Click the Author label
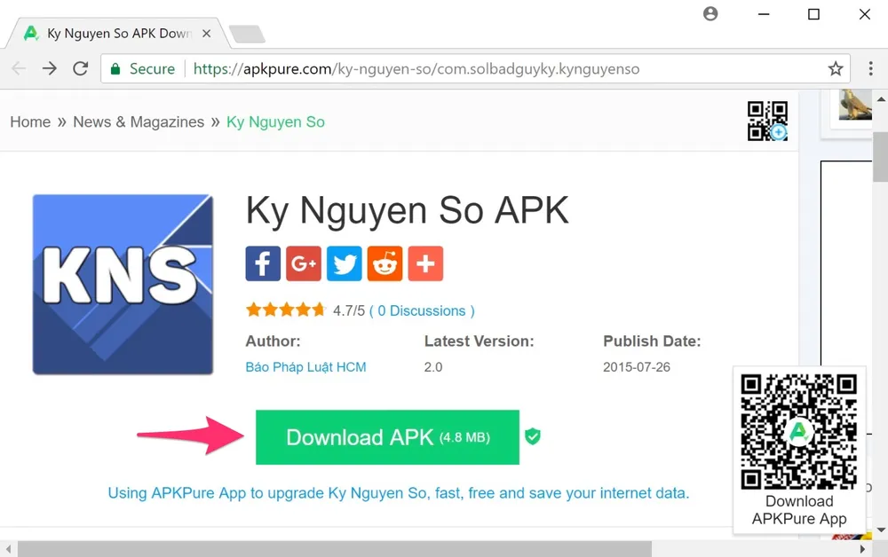The height and width of the screenshot is (557, 888). pos(273,341)
